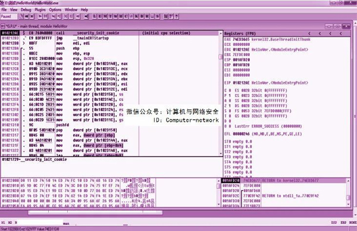This screenshot has height=231, width=357.
Task: Open the Debug menu
Action: coord(26,10)
